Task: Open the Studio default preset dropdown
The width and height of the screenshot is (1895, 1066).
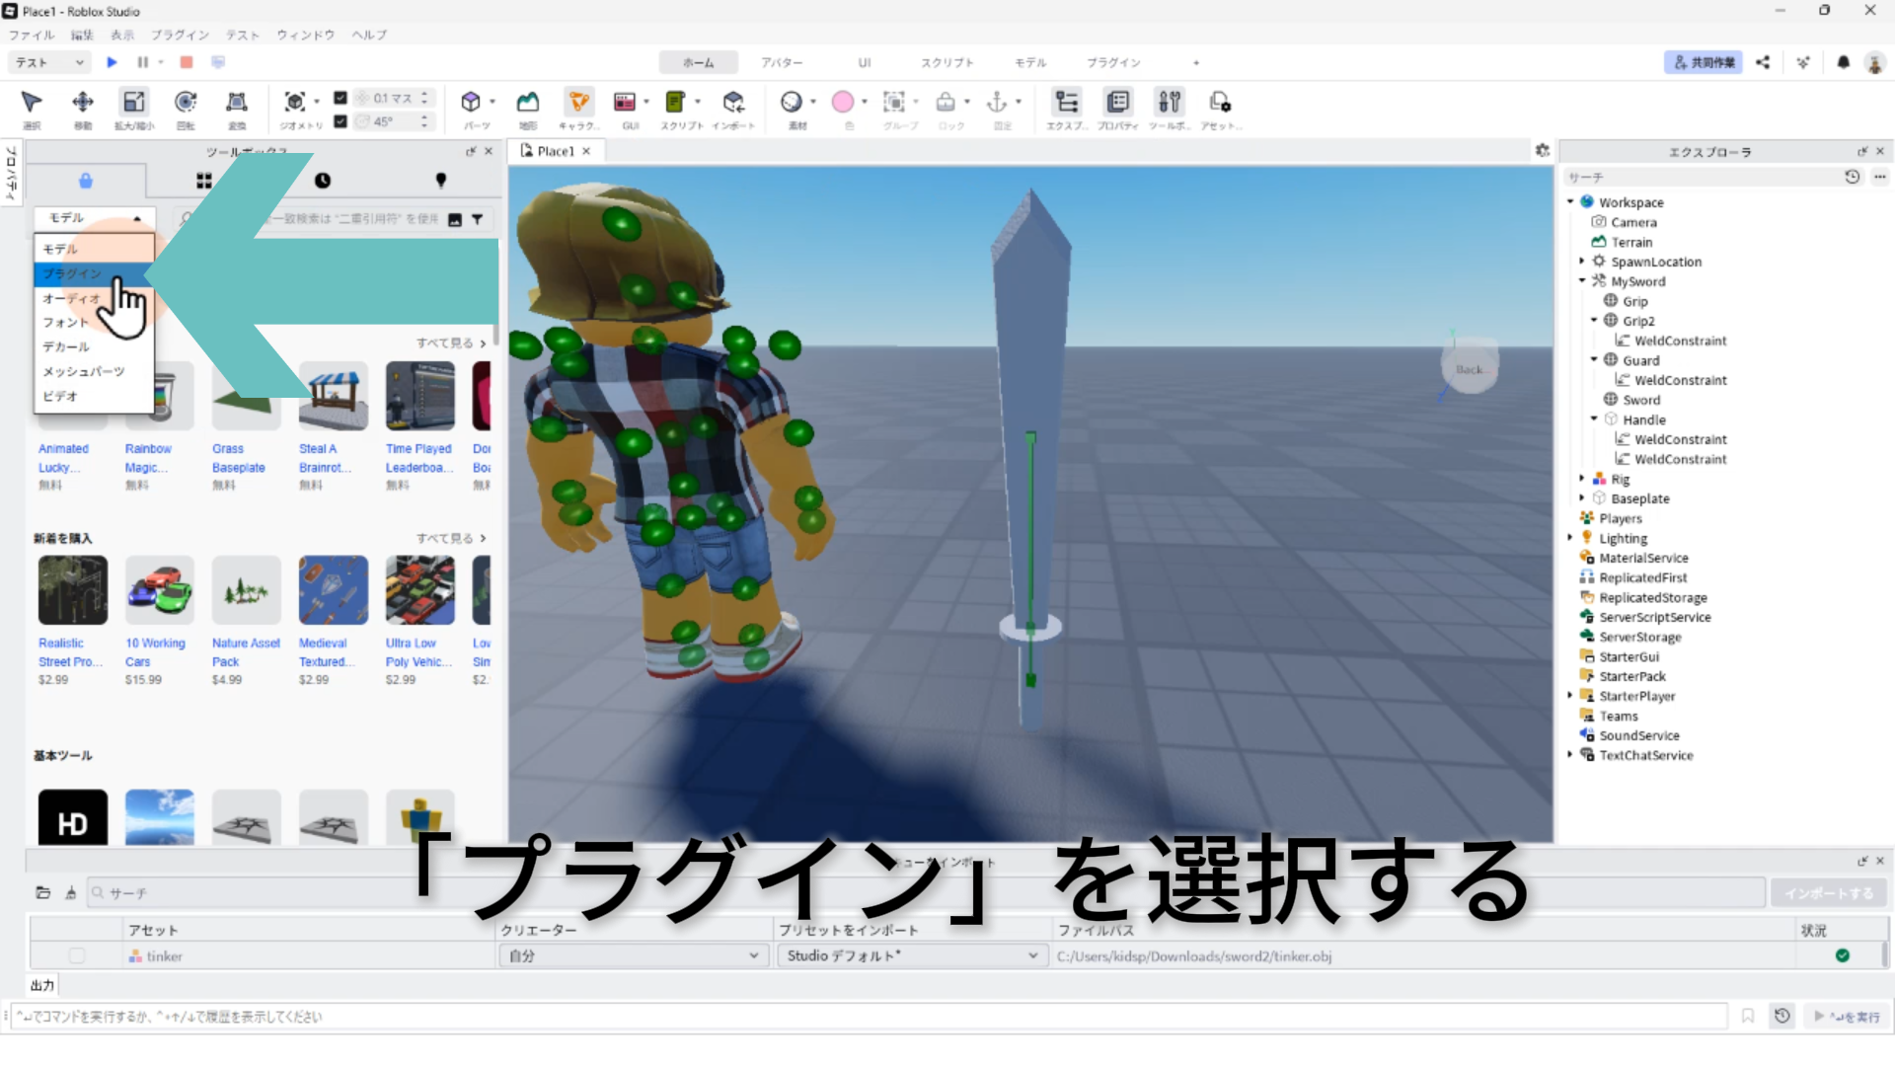Action: coord(910,955)
